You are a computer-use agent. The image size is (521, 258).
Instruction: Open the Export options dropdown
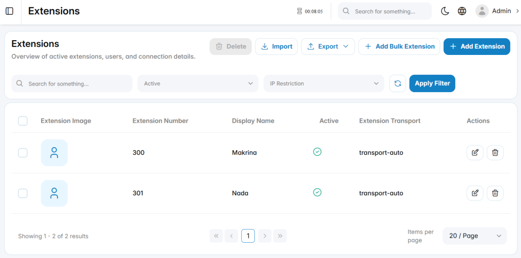click(x=328, y=46)
